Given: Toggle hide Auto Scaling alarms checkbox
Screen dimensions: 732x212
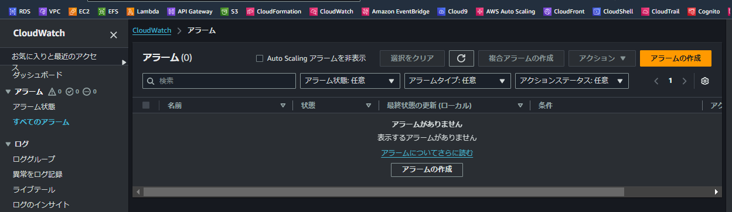Looking at the screenshot, I should pos(260,58).
